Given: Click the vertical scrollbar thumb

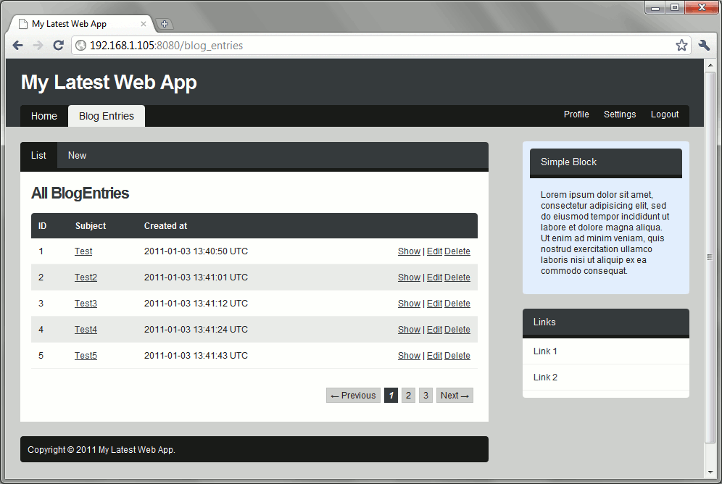Looking at the screenshot, I should point(710,257).
